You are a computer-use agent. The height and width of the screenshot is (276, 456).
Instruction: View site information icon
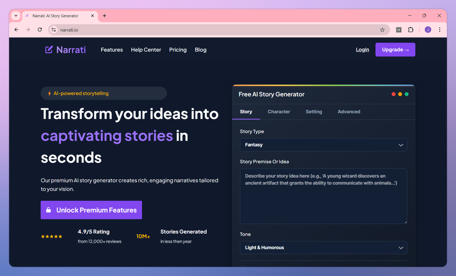click(x=54, y=30)
